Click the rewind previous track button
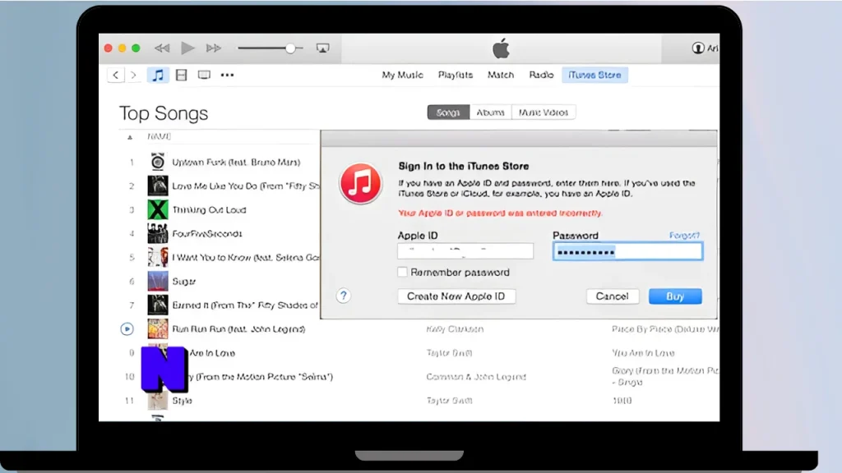Viewport: 842px width, 473px height. point(162,48)
